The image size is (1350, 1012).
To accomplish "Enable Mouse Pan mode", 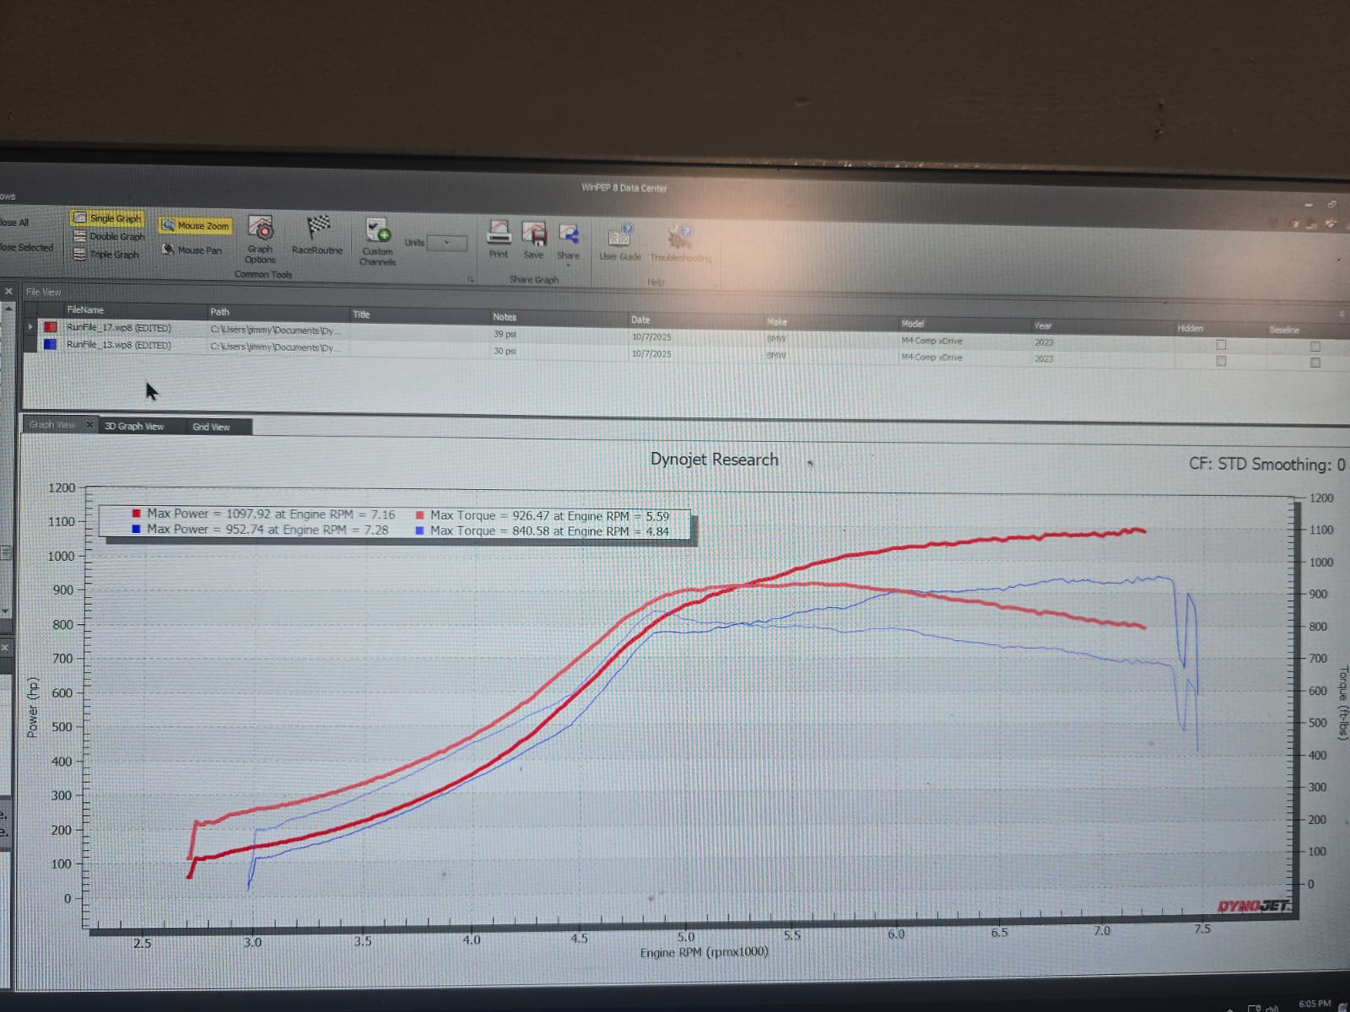I will tap(192, 250).
